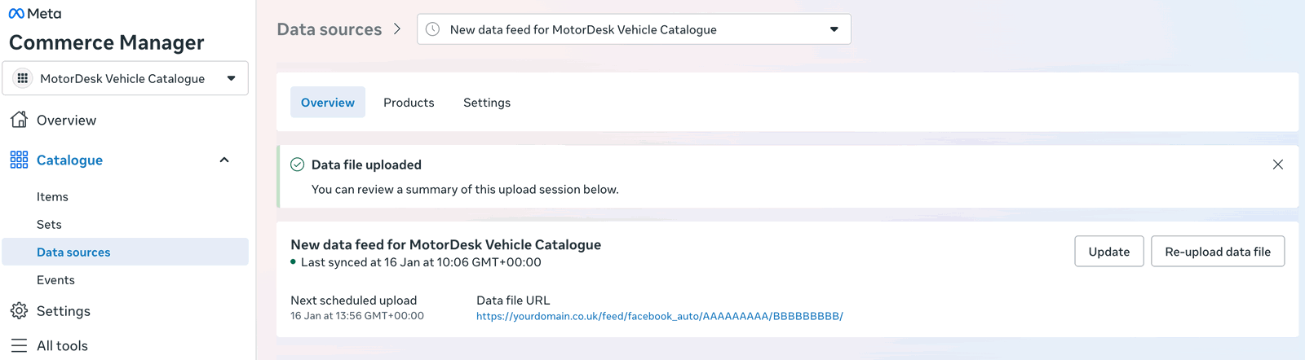Select the Overview tab

tap(328, 103)
